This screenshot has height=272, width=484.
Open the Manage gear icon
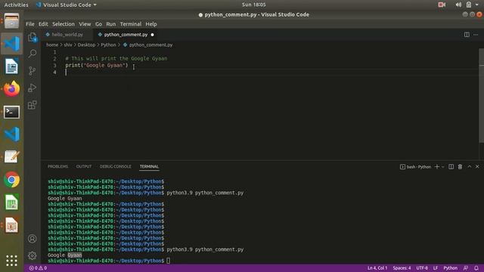click(x=33, y=255)
